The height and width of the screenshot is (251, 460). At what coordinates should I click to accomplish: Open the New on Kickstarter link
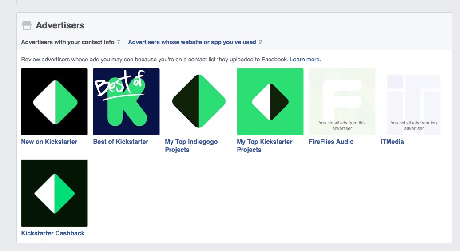[49, 142]
